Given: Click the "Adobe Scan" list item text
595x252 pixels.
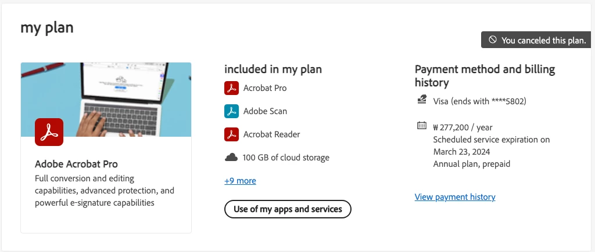Looking at the screenshot, I should point(265,111).
